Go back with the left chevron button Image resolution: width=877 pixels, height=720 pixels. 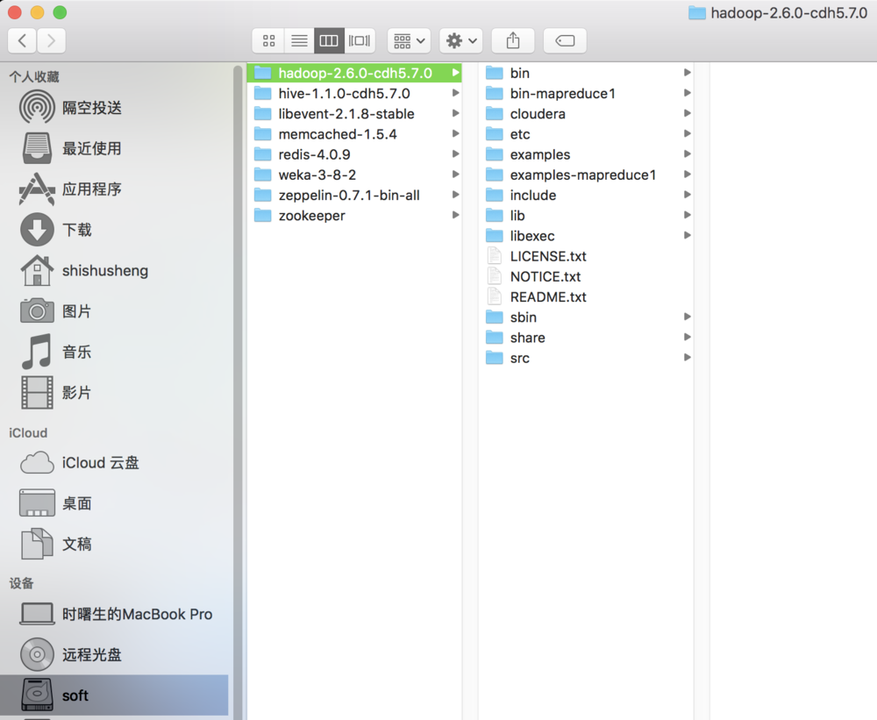(23, 40)
